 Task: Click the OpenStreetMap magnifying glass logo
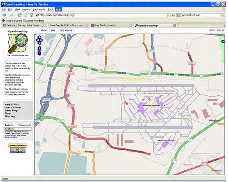click(18, 43)
